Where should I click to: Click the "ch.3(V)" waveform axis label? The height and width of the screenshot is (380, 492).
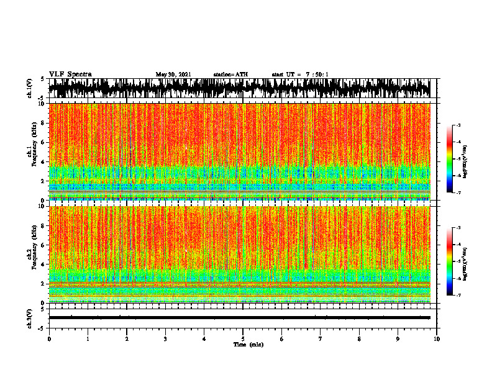pos(30,319)
